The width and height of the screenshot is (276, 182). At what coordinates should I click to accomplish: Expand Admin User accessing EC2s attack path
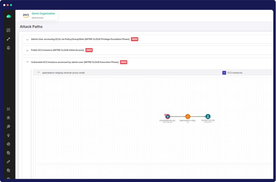click(x=27, y=39)
